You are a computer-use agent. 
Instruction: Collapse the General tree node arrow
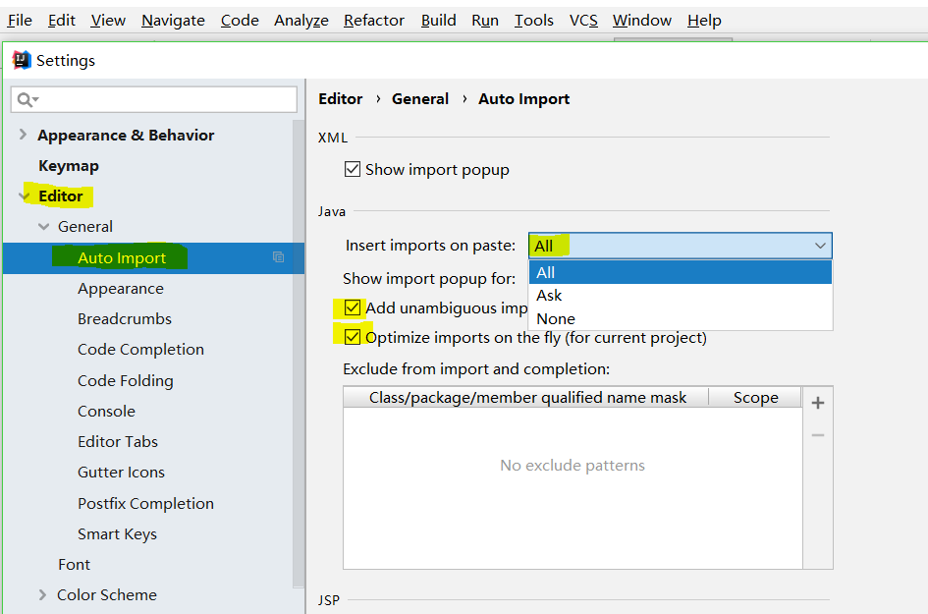(44, 226)
